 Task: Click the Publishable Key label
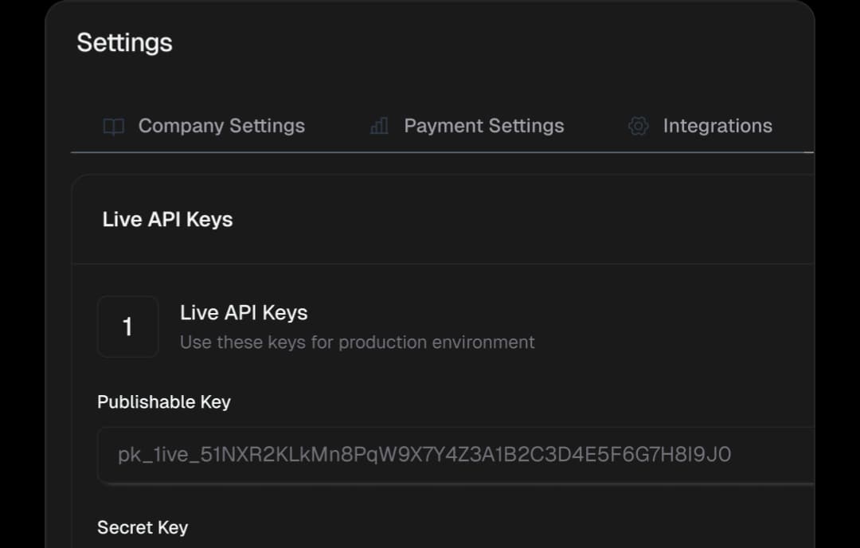[163, 402]
